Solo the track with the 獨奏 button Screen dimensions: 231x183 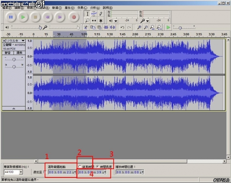coord(19,53)
